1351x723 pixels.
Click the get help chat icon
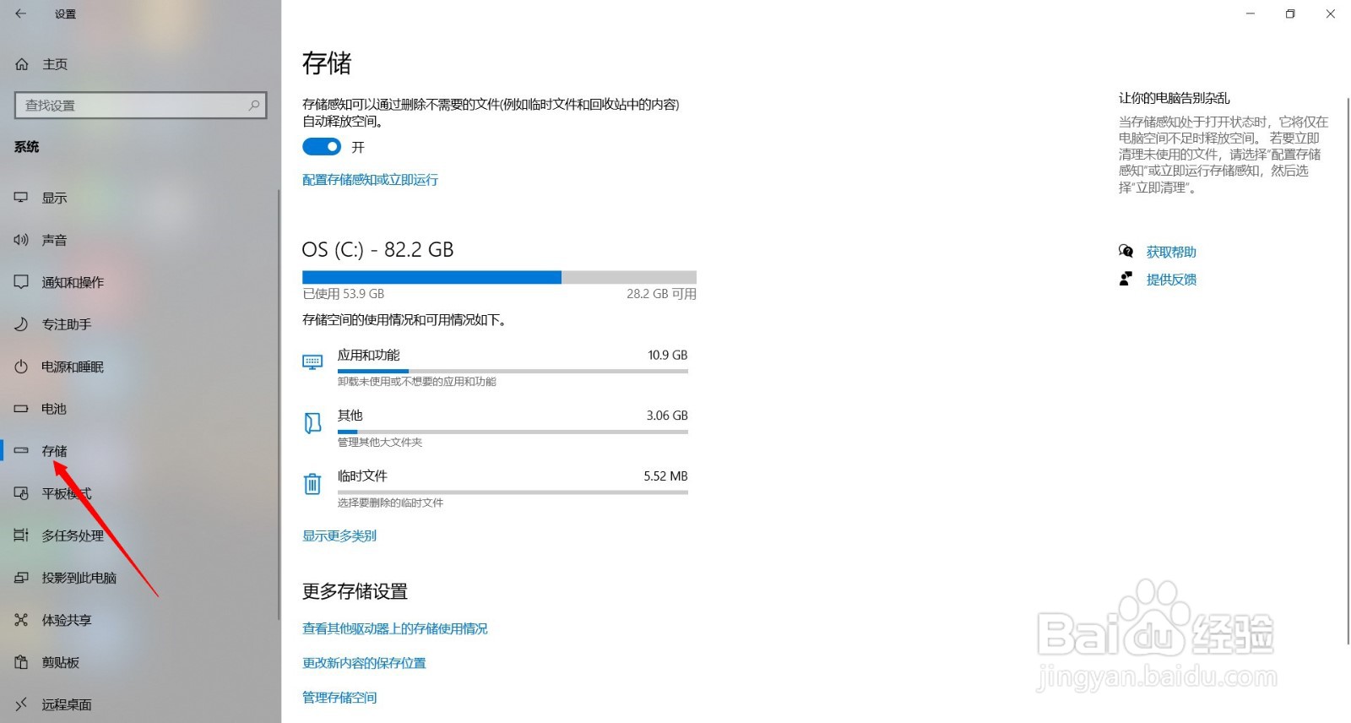point(1126,252)
